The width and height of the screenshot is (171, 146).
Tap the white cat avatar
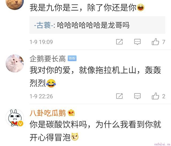pos(15,63)
